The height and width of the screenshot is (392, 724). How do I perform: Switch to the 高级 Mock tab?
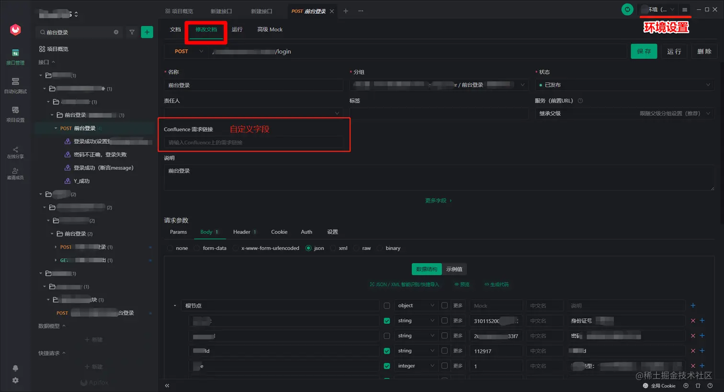270,29
